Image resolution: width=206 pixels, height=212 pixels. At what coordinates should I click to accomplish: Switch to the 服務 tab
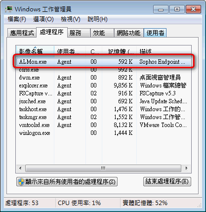[79, 33]
